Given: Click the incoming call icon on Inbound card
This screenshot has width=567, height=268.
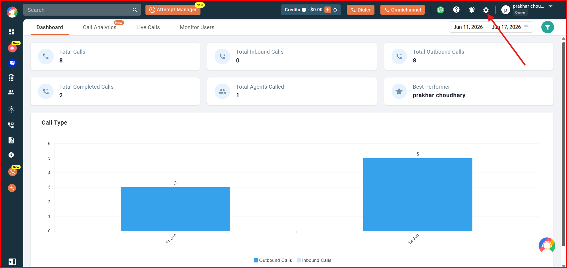Looking at the screenshot, I should 222,56.
